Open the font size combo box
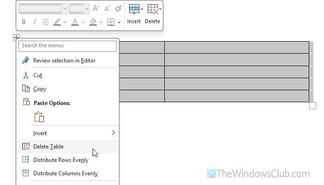Screen dimensions: 324x185 [x=79, y=9]
